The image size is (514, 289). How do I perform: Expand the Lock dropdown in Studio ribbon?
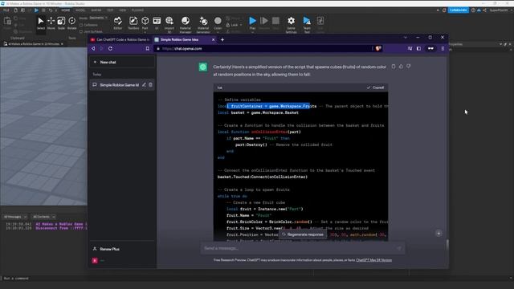[241, 25]
